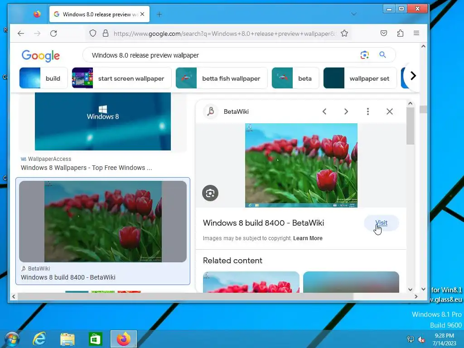Image resolution: width=464 pixels, height=348 pixels.
Task: Open the Windows 8 logo wallpaper thumbnail
Action: (103, 121)
